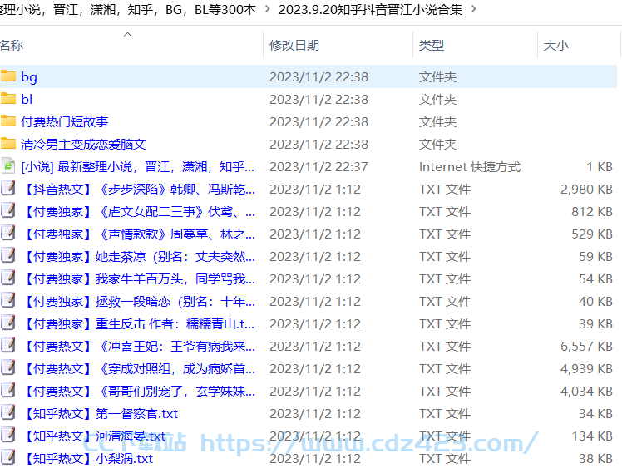Click date 2023/11/2 22:37 cell

[318, 166]
